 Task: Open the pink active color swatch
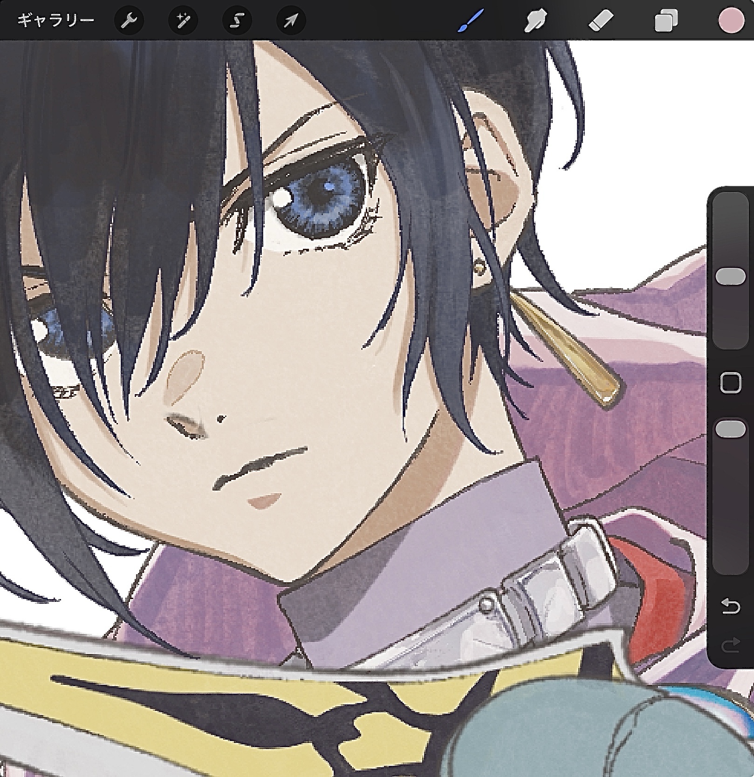pyautogui.click(x=730, y=20)
